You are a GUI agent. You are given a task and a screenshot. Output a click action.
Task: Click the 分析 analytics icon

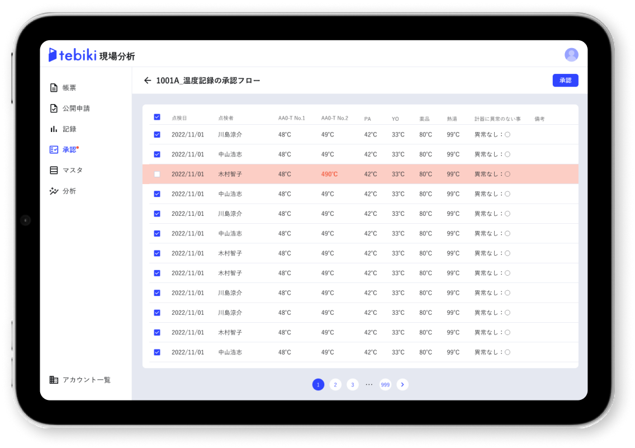54,191
